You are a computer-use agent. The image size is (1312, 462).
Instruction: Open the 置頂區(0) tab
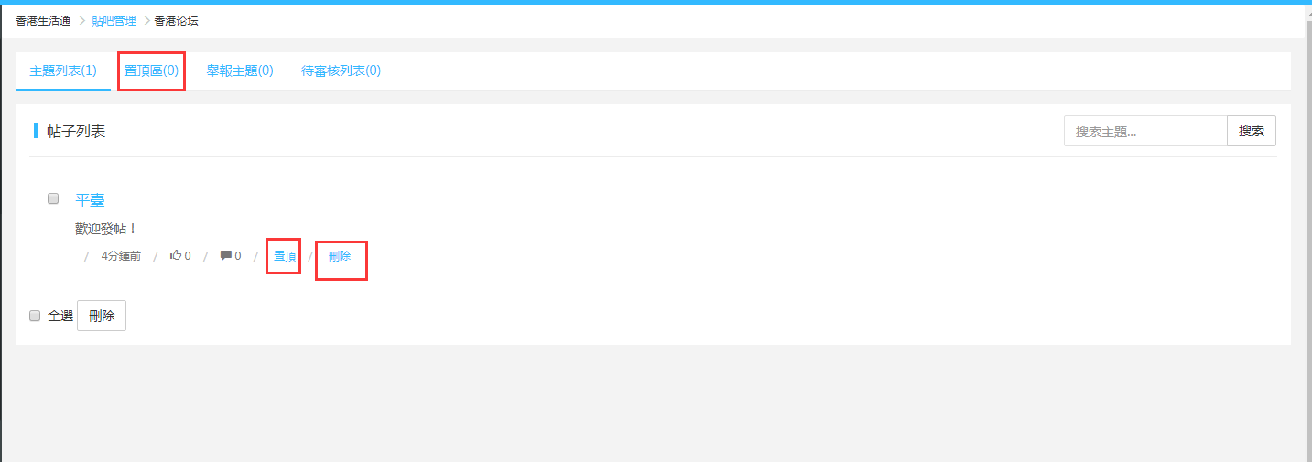click(x=152, y=70)
